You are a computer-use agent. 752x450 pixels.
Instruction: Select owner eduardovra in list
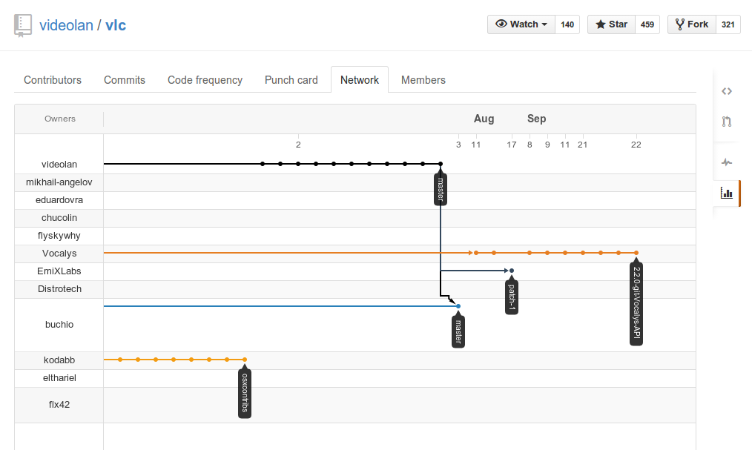[59, 200]
